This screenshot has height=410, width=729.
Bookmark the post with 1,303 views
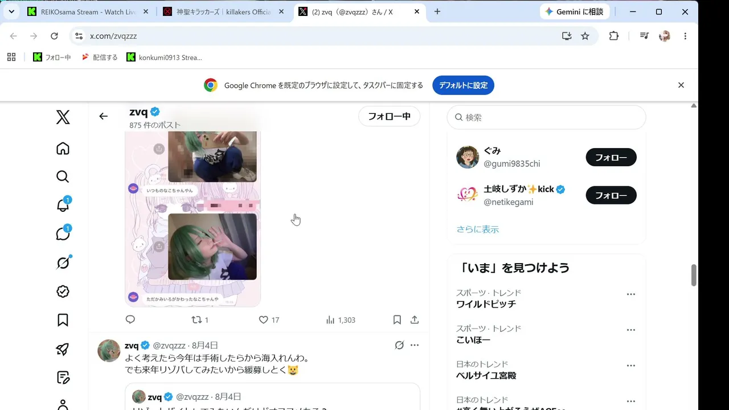397,320
